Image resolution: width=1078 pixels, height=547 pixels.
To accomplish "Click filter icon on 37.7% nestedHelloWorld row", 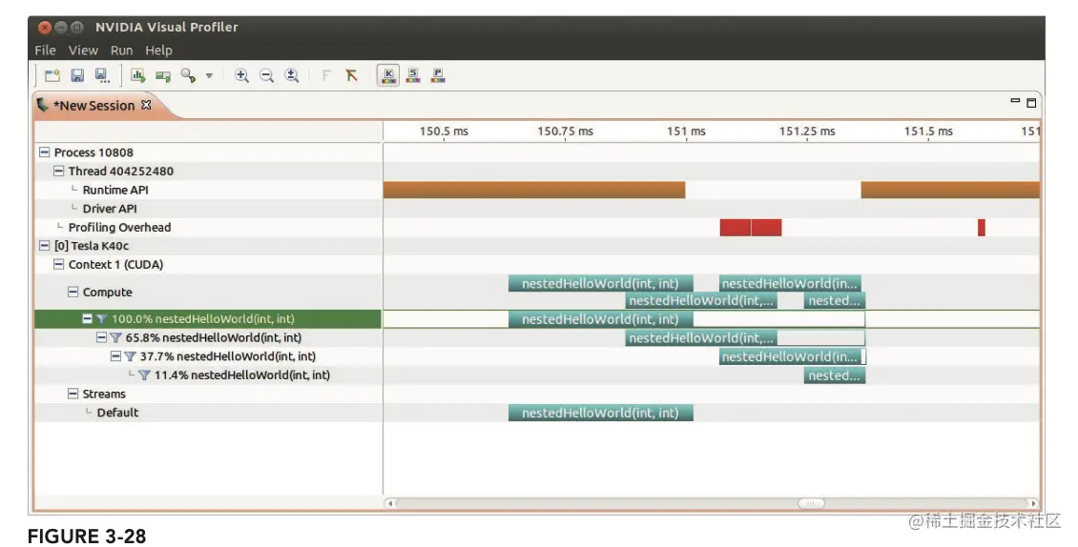I will (x=130, y=356).
